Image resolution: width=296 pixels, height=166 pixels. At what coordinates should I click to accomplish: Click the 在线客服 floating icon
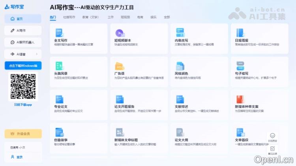pyautogui.click(x=272, y=136)
